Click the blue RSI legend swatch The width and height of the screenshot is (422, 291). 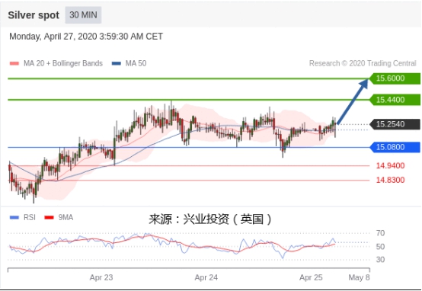(x=14, y=218)
